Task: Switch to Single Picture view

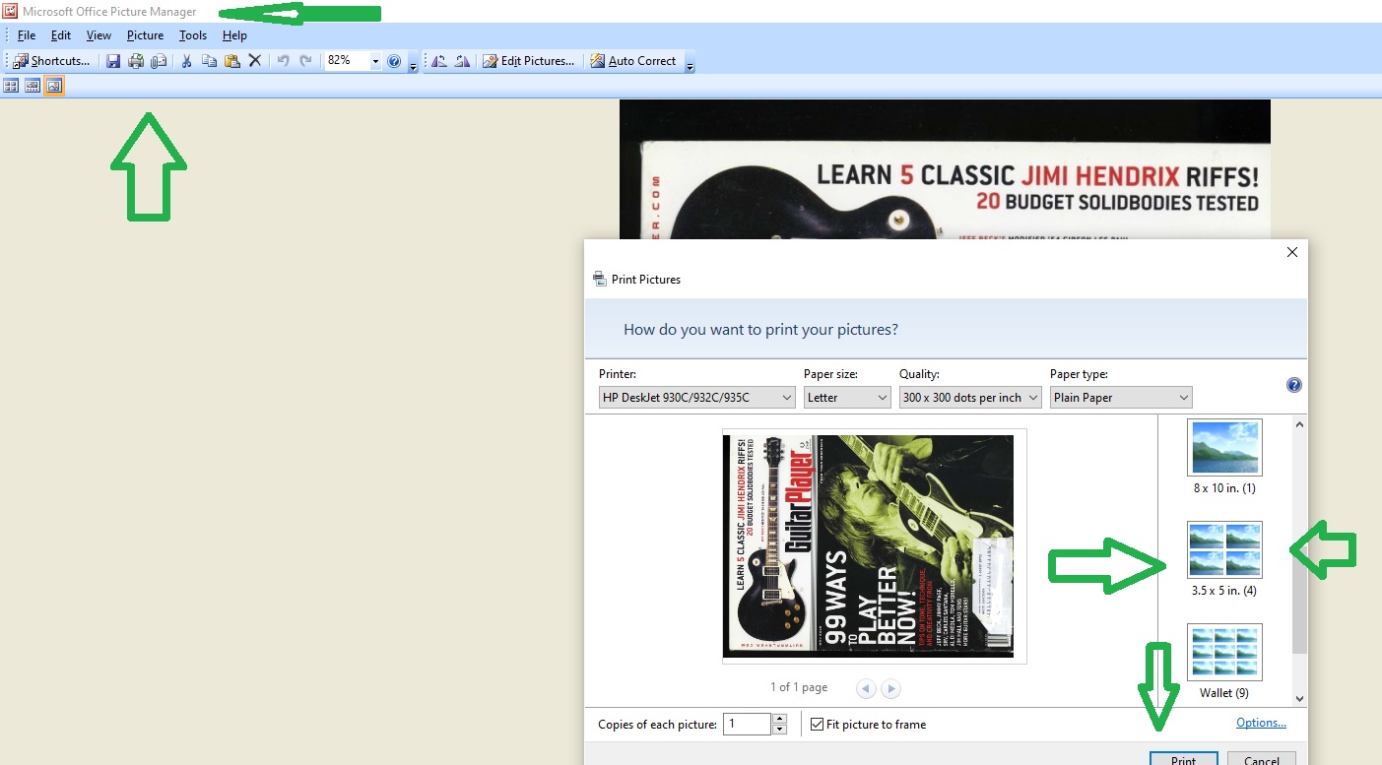Action: click(x=54, y=87)
